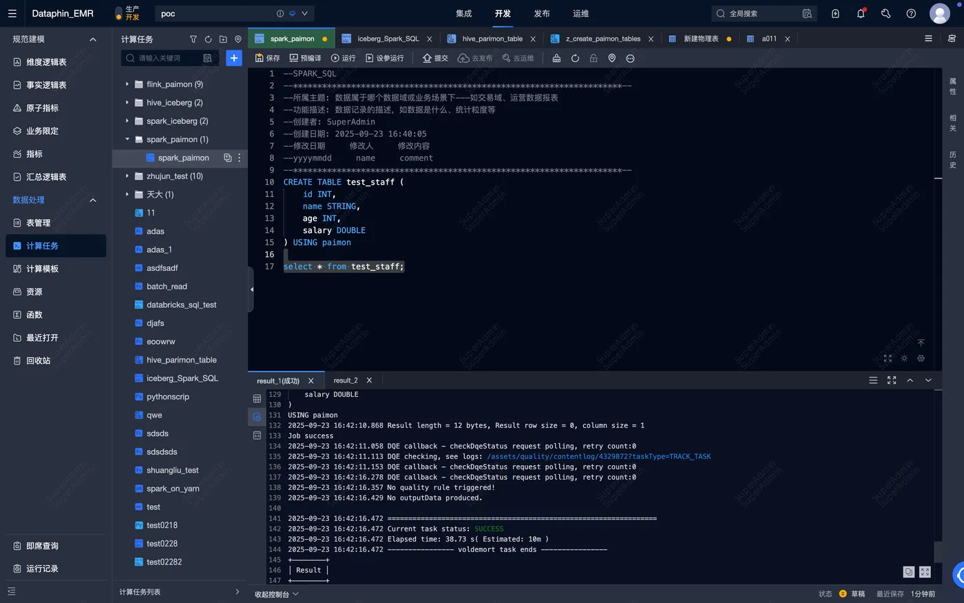Click the format broom icon in editor toolbar
Image resolution: width=964 pixels, height=603 pixels.
(x=556, y=58)
